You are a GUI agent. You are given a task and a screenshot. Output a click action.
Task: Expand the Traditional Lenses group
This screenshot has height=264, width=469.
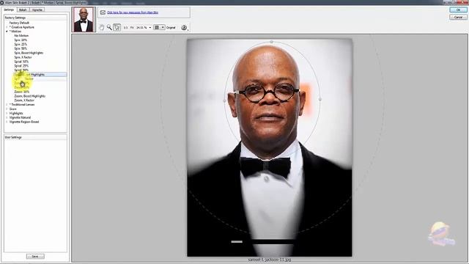[7, 105]
